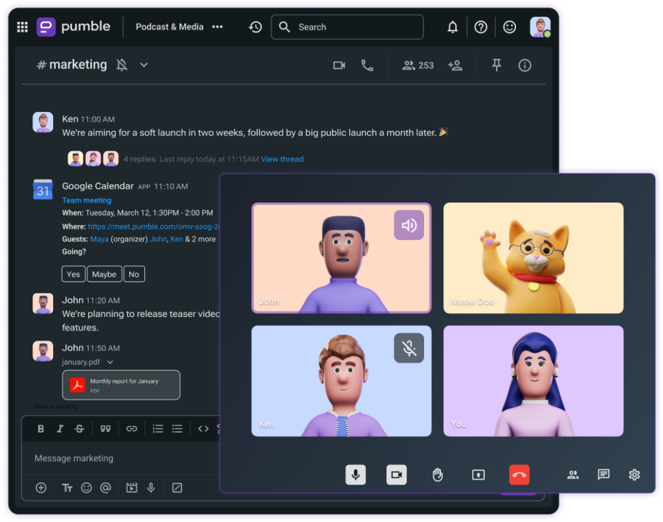The width and height of the screenshot is (663, 522).
Task: Toggle blockquote formatting
Action: pos(106,429)
